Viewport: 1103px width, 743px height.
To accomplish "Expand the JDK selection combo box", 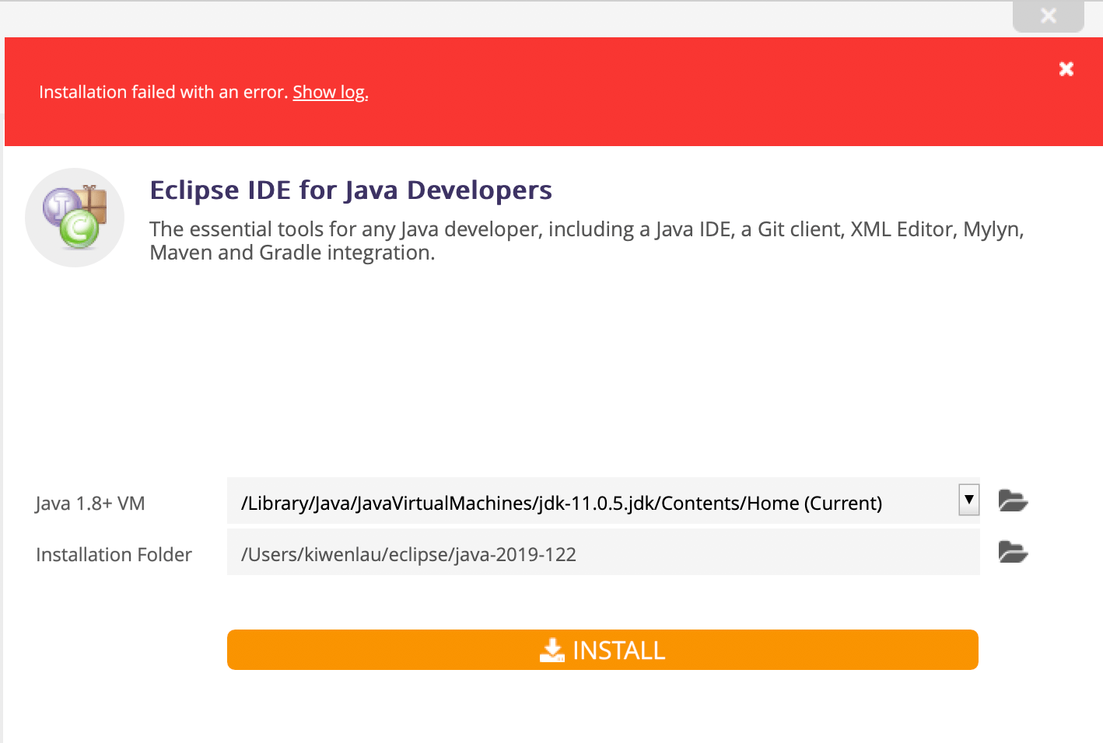I will click(968, 501).
